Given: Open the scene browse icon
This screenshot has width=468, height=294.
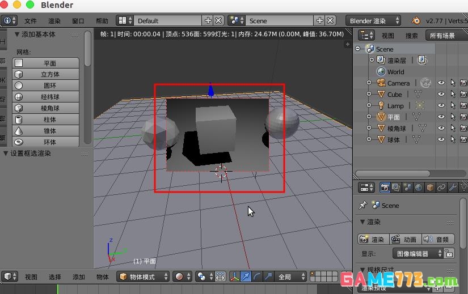Looking at the screenshot, I should click(x=237, y=20).
